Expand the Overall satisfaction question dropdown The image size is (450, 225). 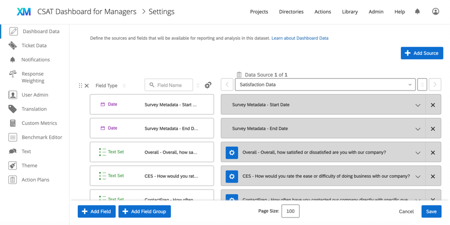pyautogui.click(x=418, y=152)
